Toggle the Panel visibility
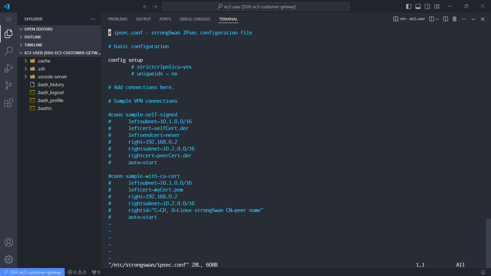The width and height of the screenshot is (491, 276). point(418,6)
